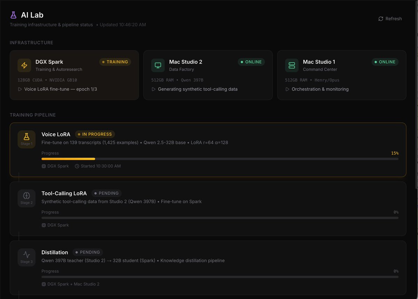This screenshot has width=418, height=299.
Task: Click 512GB RAM • Qwen 397B spec text
Action: pos(177,80)
